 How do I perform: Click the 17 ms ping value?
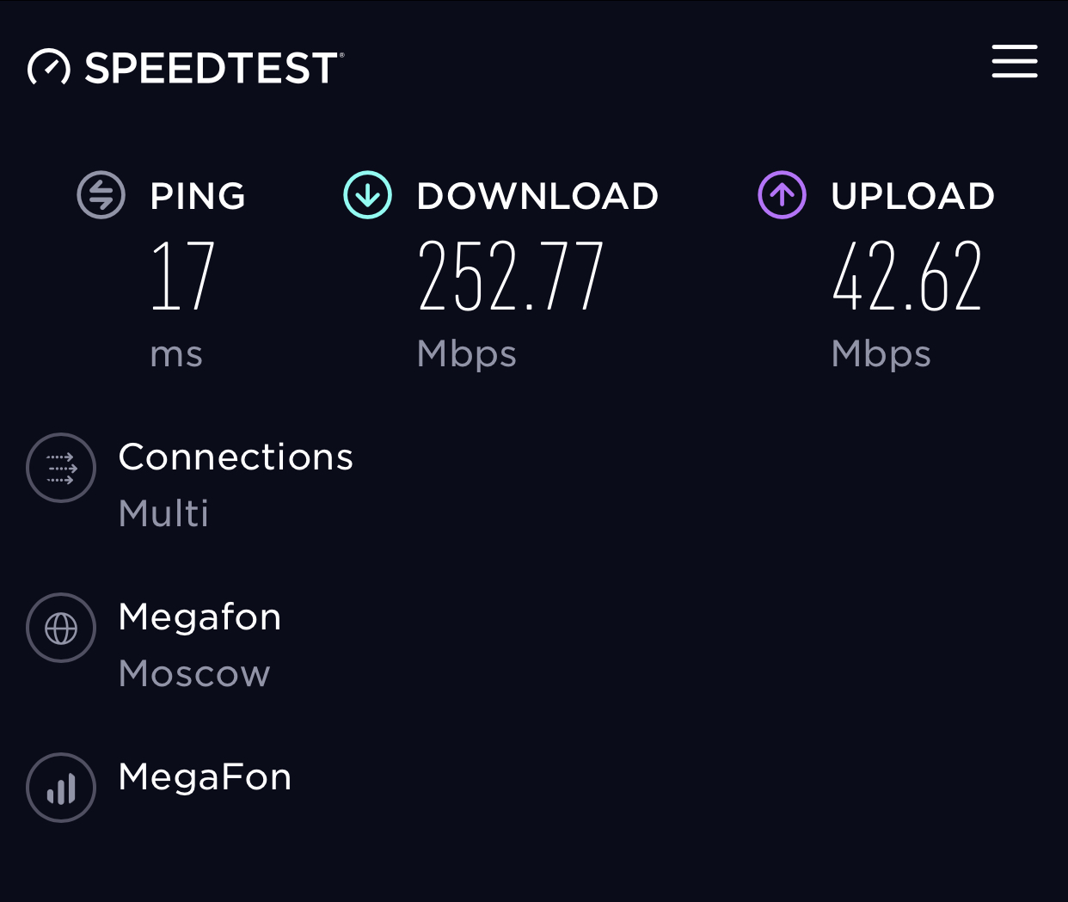182,276
